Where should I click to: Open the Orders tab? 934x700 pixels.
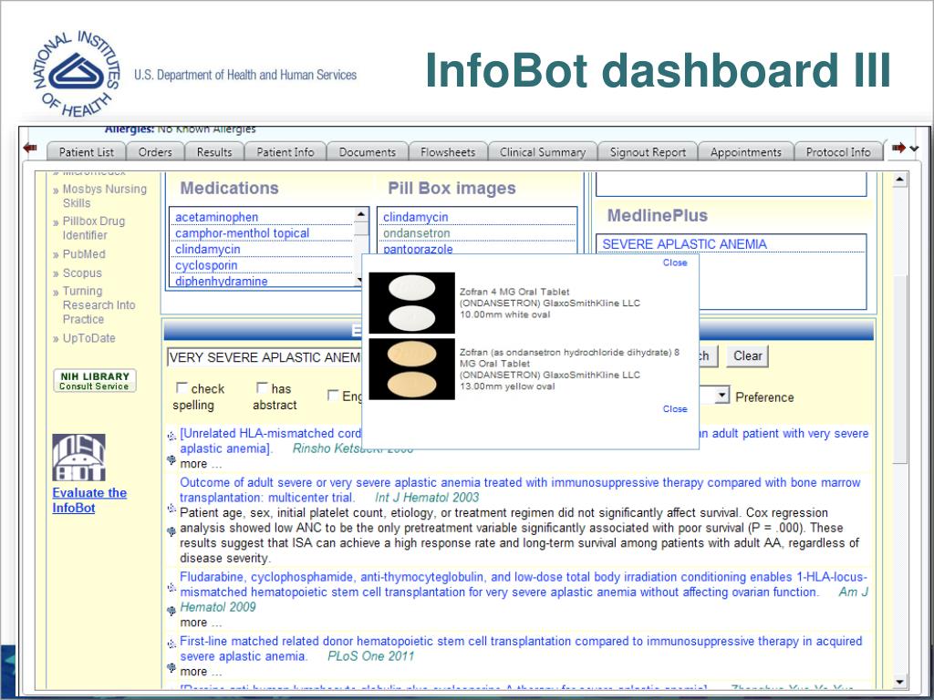(155, 152)
